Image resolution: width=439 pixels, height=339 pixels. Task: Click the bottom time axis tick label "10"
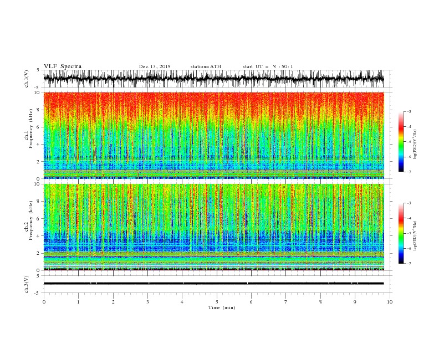(x=390, y=302)
